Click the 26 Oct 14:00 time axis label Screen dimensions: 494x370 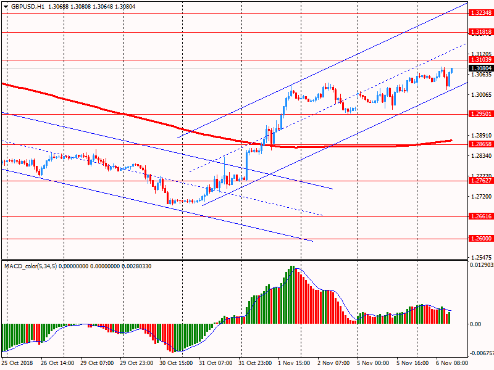pos(57,363)
